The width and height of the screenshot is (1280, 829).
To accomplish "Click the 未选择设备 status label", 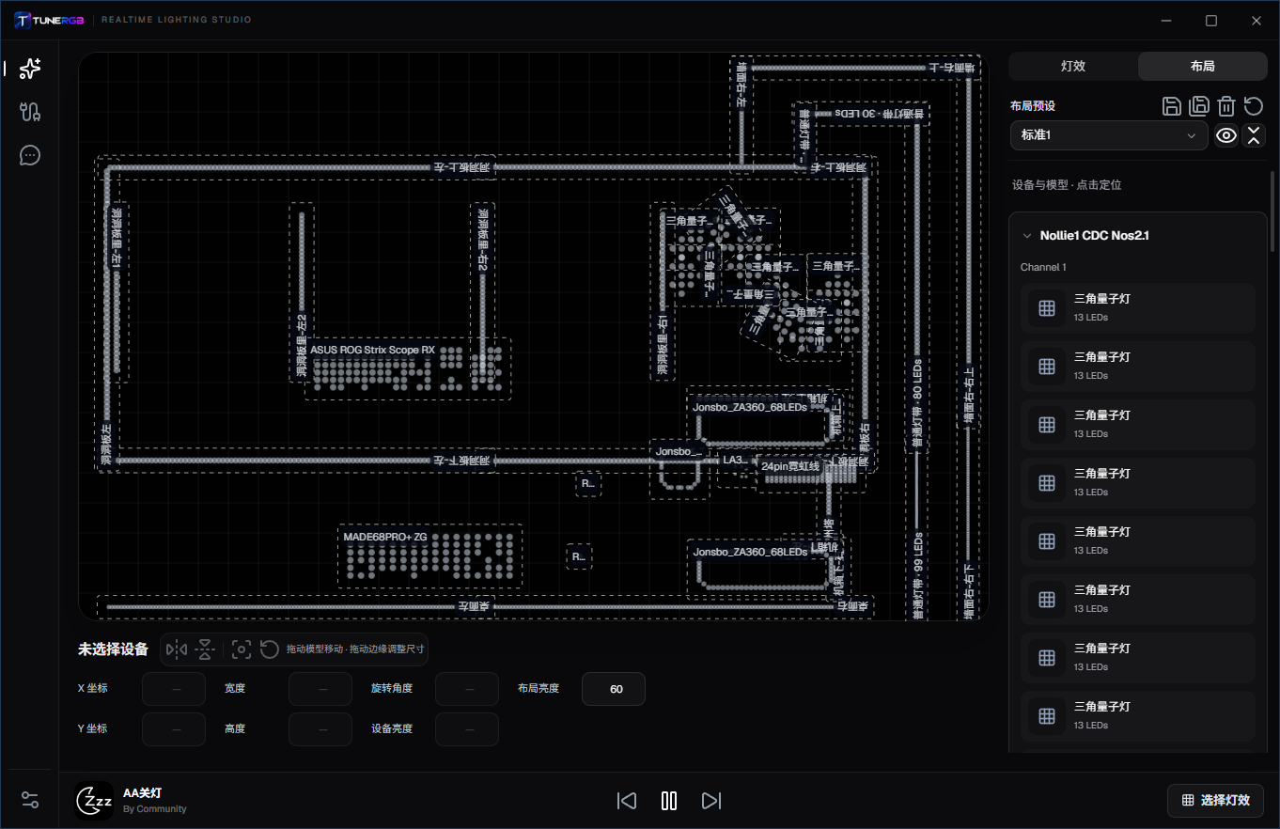I will point(113,649).
